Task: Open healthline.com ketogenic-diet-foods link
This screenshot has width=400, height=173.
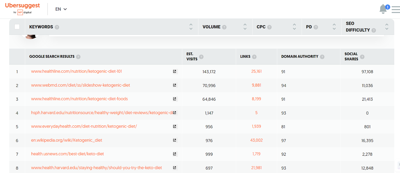Action: (x=79, y=99)
